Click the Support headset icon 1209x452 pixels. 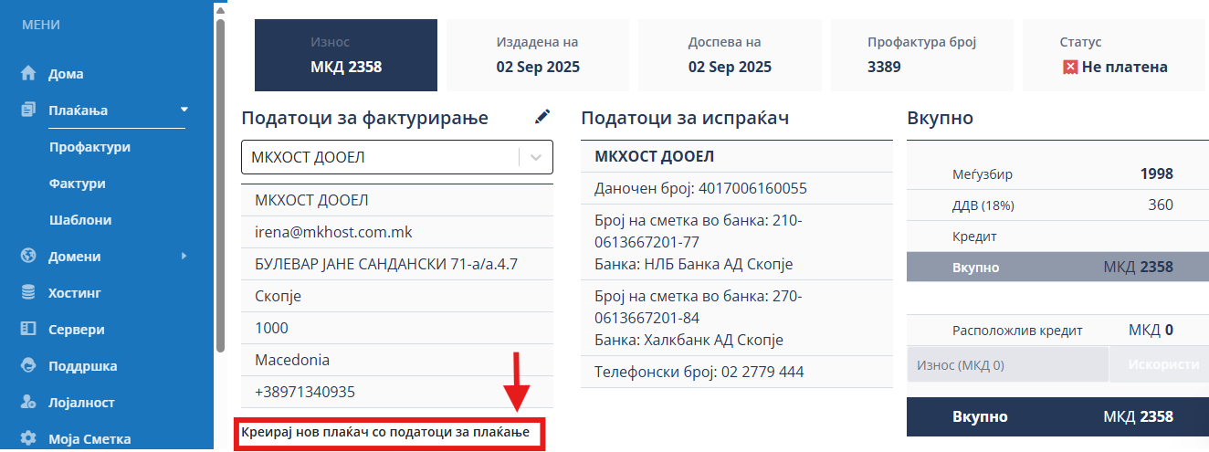click(28, 366)
